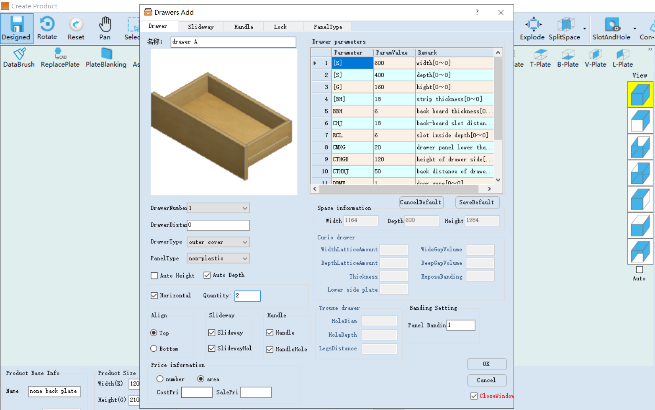Viewport: 655px width, 410px height.
Task: Toggle the SlidewayHole checkbox
Action: pos(212,348)
